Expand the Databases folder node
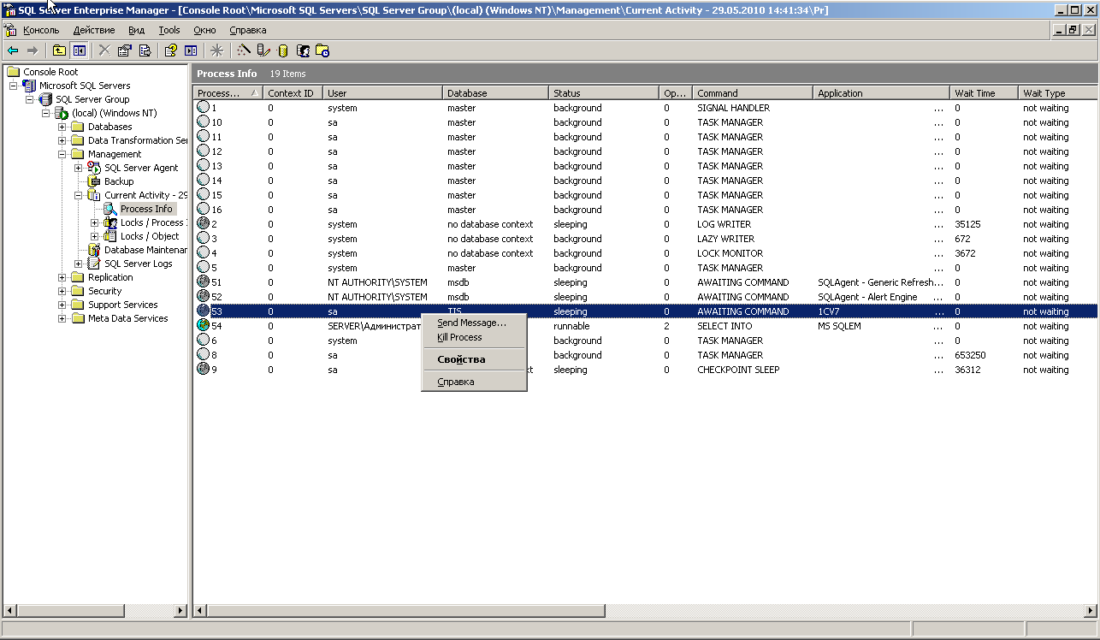Screen dimensions: 1100x640 pos(62,127)
